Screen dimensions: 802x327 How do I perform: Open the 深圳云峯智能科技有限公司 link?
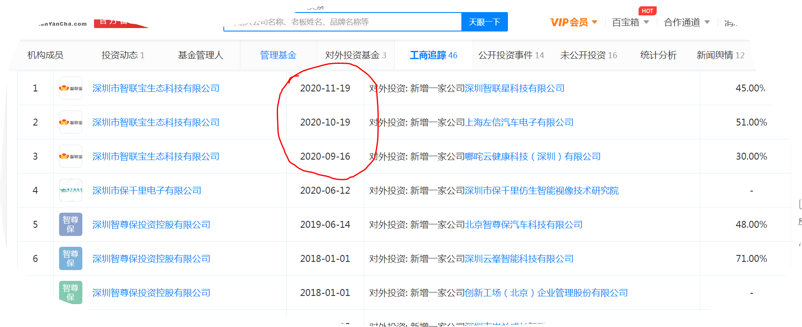pos(519,259)
